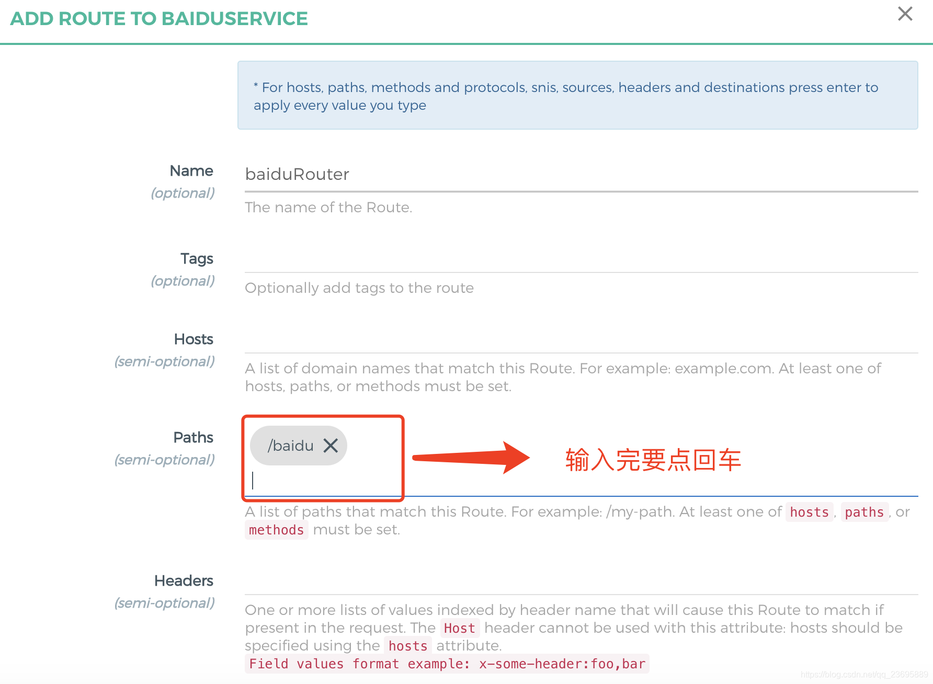Click the 'Add Route to BaiduService' title

click(159, 19)
